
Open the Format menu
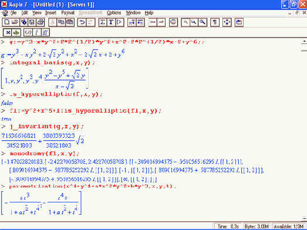click(x=68, y=13)
